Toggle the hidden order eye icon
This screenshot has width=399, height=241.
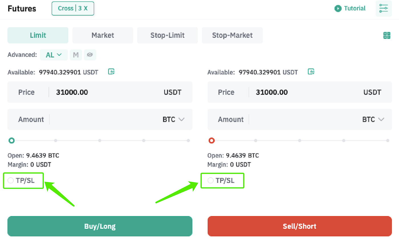[90, 55]
